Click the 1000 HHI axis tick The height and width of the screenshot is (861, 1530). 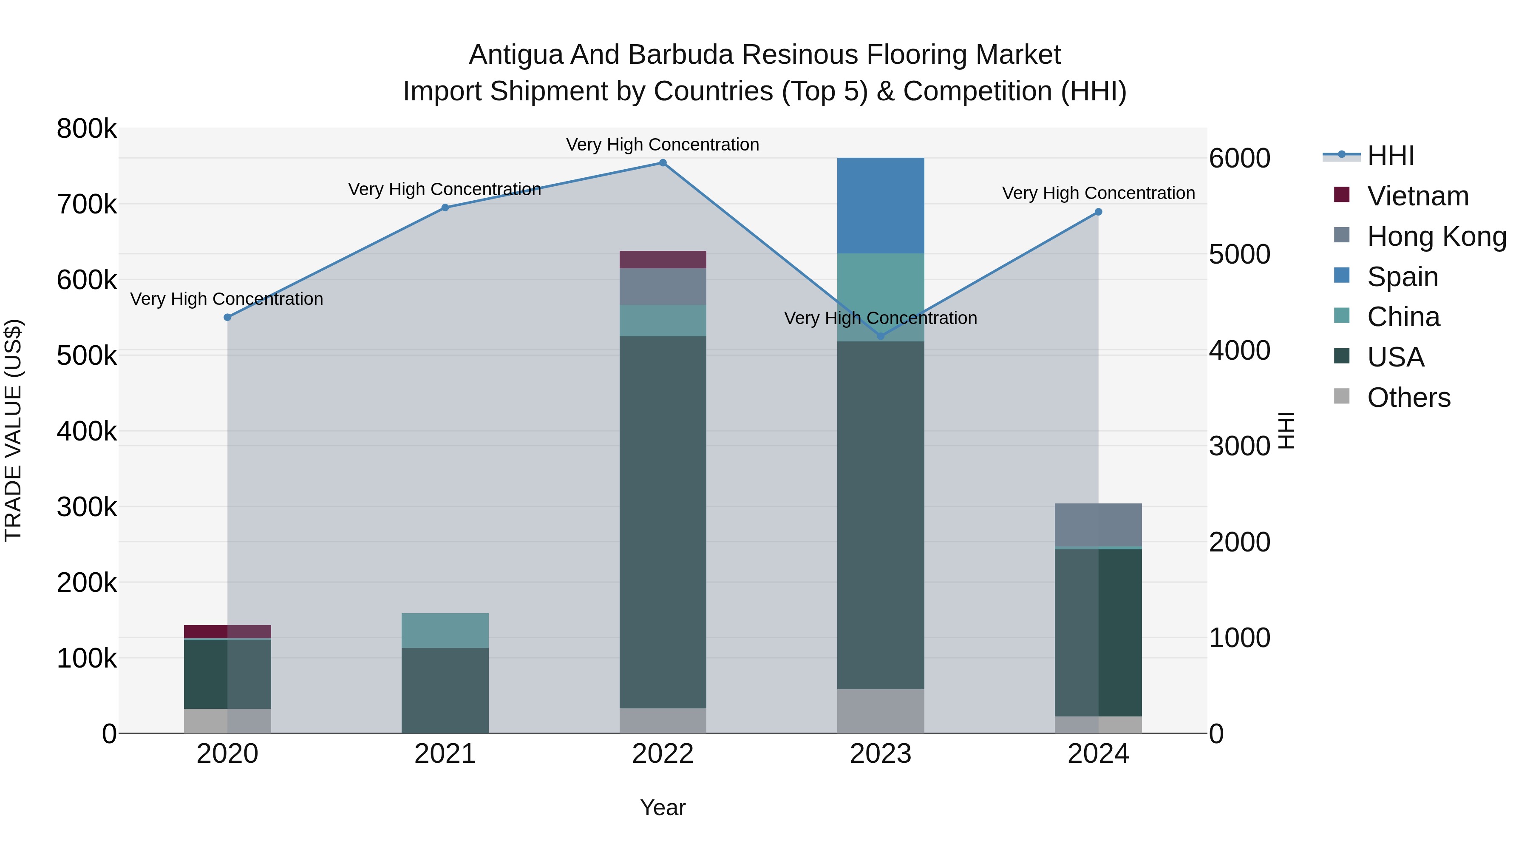point(1240,638)
